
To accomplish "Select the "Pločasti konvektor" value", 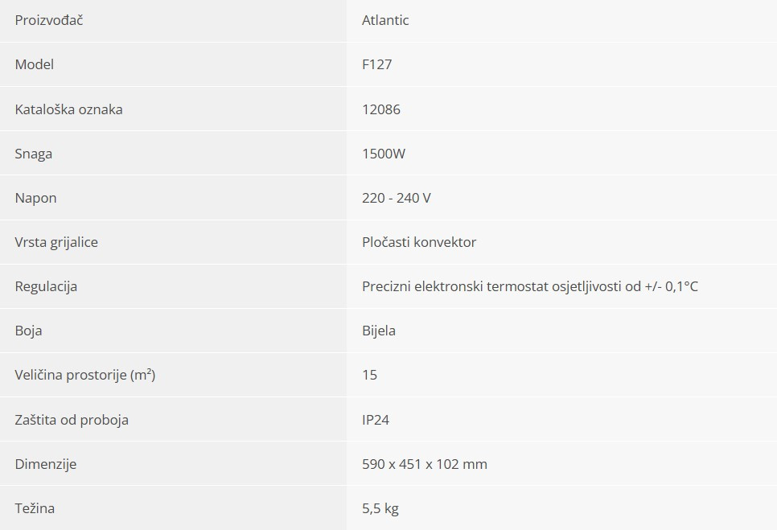I will (x=419, y=242).
